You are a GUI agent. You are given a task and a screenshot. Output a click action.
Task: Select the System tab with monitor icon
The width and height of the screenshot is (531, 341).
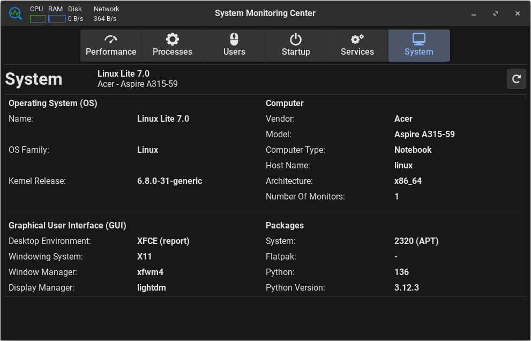click(x=418, y=46)
